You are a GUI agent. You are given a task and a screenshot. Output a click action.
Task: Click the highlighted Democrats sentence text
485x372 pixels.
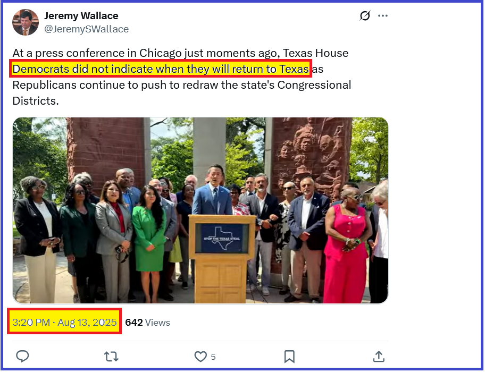(161, 69)
